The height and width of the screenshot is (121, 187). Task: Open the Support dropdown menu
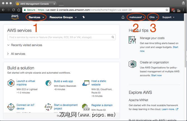pos(168,17)
